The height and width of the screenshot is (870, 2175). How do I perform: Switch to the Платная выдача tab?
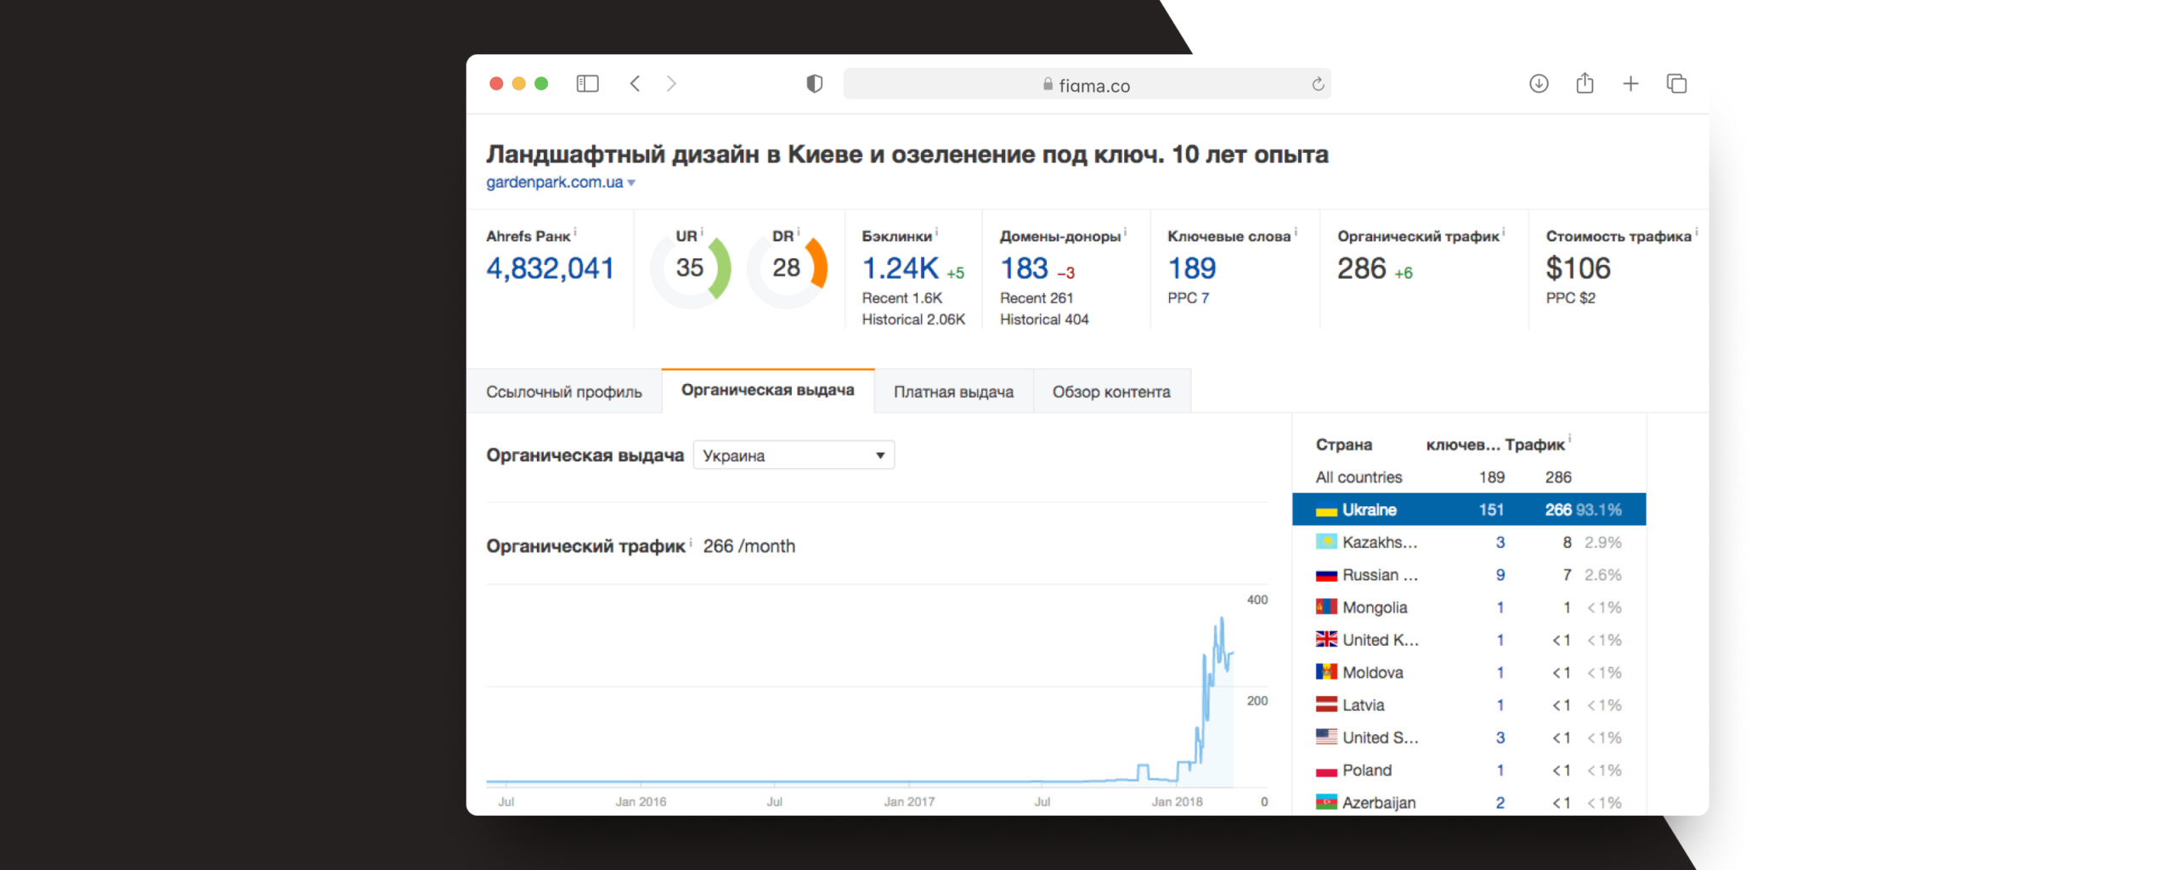[x=953, y=392]
